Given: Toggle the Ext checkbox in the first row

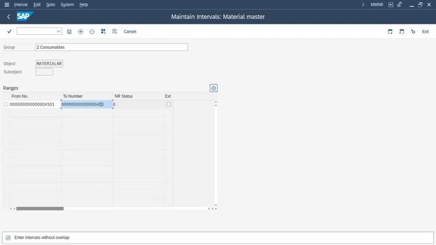Looking at the screenshot, I should coord(168,104).
